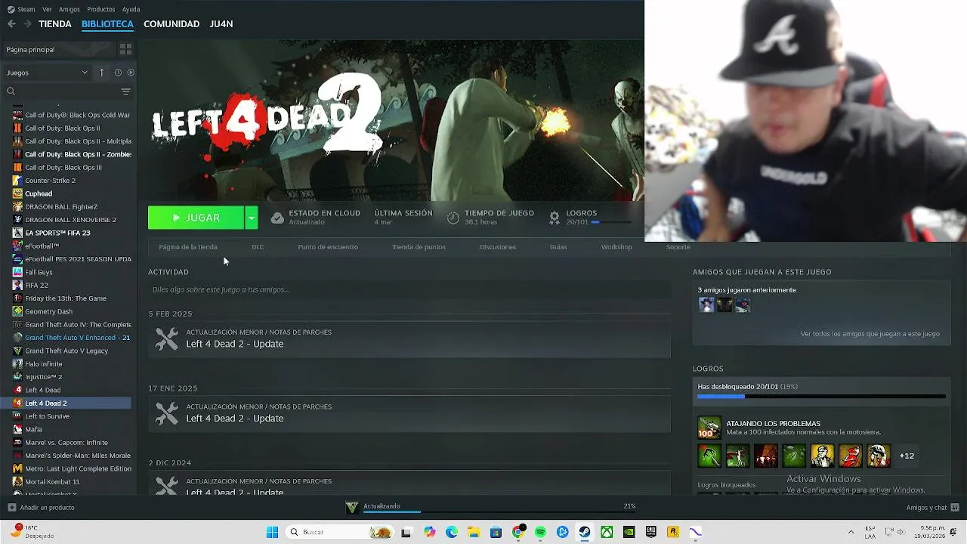The image size is (967, 544).
Task: Select Grand Theft Auto V Legacy
Action: (66, 351)
